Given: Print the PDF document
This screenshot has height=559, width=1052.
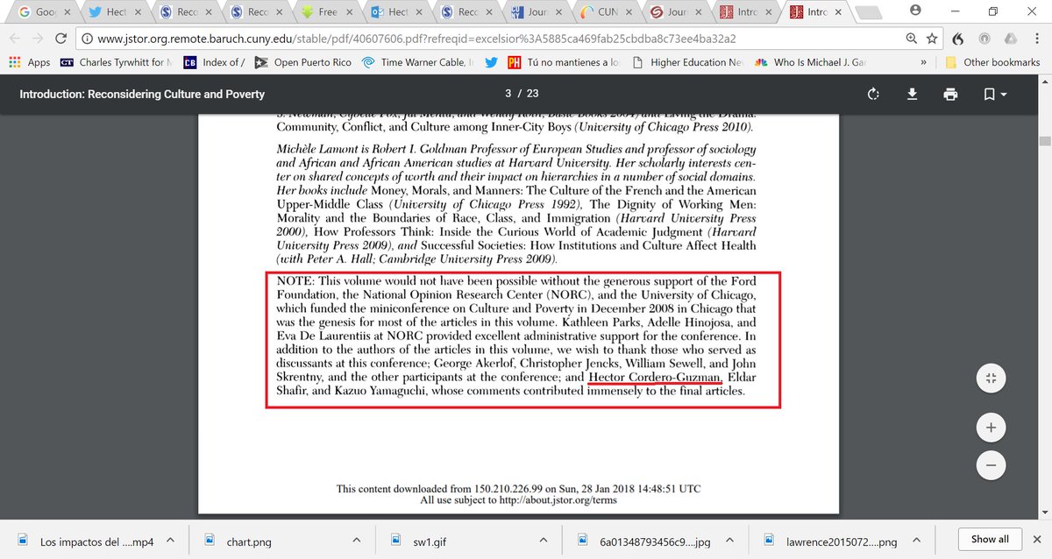Looking at the screenshot, I should tap(950, 95).
